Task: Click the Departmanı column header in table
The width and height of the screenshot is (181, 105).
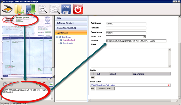Action: (151, 74)
